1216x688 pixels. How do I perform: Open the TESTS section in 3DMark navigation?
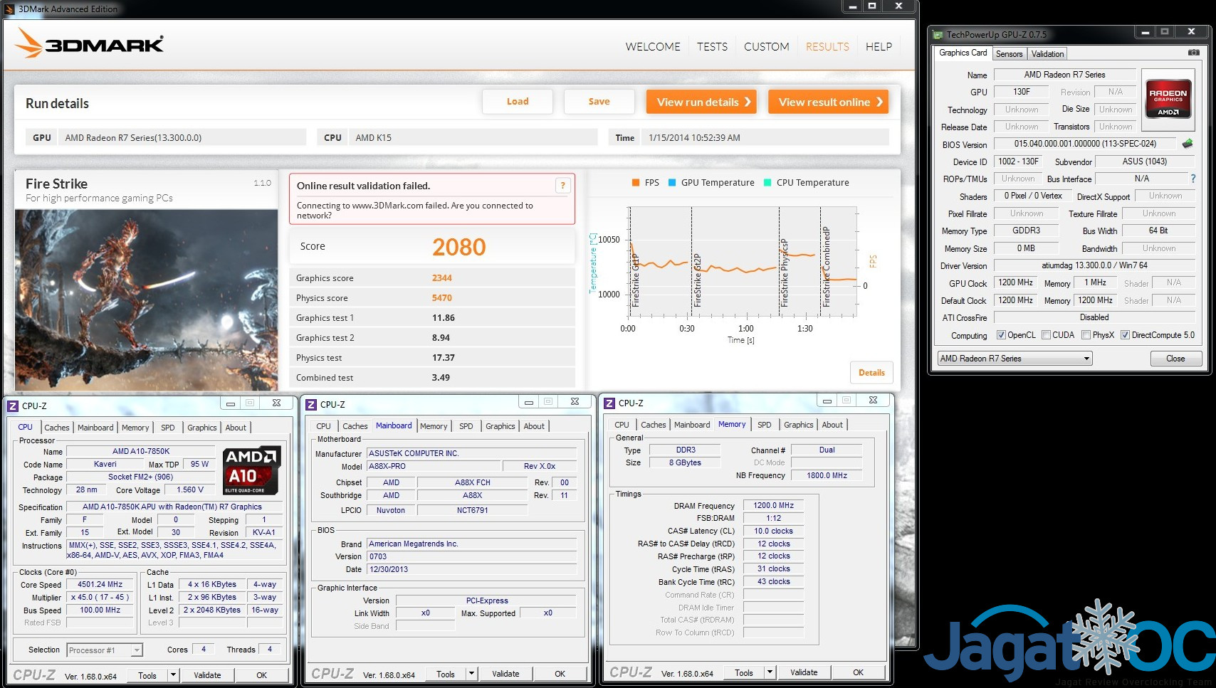712,47
